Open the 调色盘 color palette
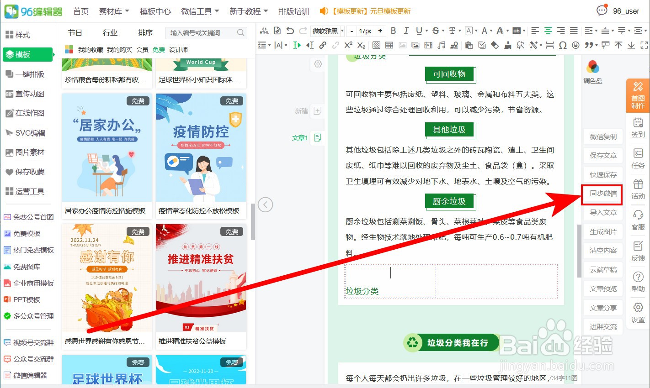 [593, 72]
